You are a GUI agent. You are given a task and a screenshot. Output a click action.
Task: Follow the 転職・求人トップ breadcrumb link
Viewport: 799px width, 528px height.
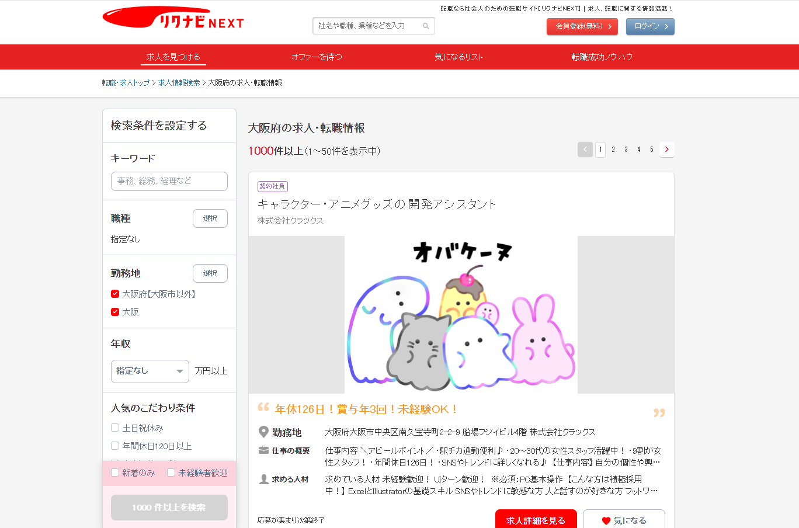pyautogui.click(x=126, y=83)
